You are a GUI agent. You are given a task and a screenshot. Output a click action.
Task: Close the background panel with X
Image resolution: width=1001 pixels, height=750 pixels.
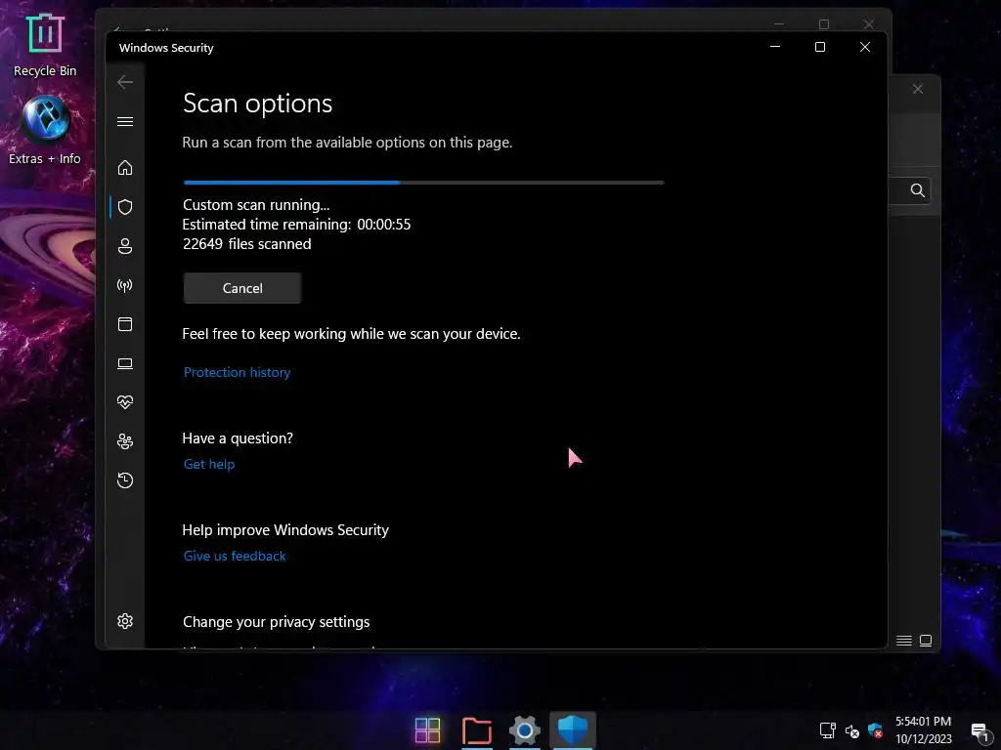pos(917,89)
